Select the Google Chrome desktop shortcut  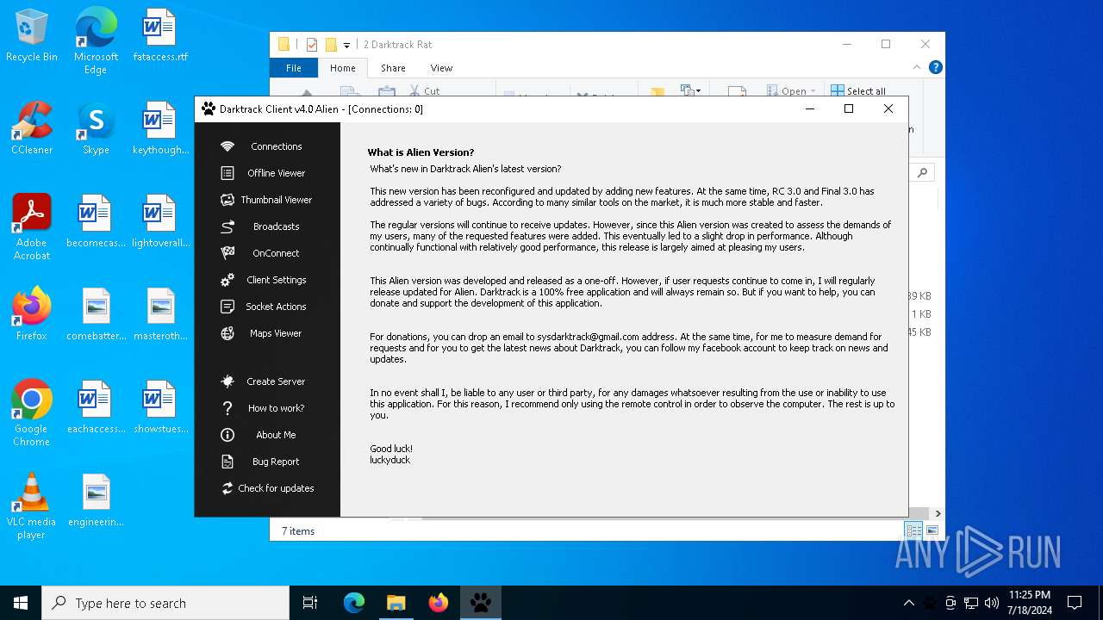point(32,413)
